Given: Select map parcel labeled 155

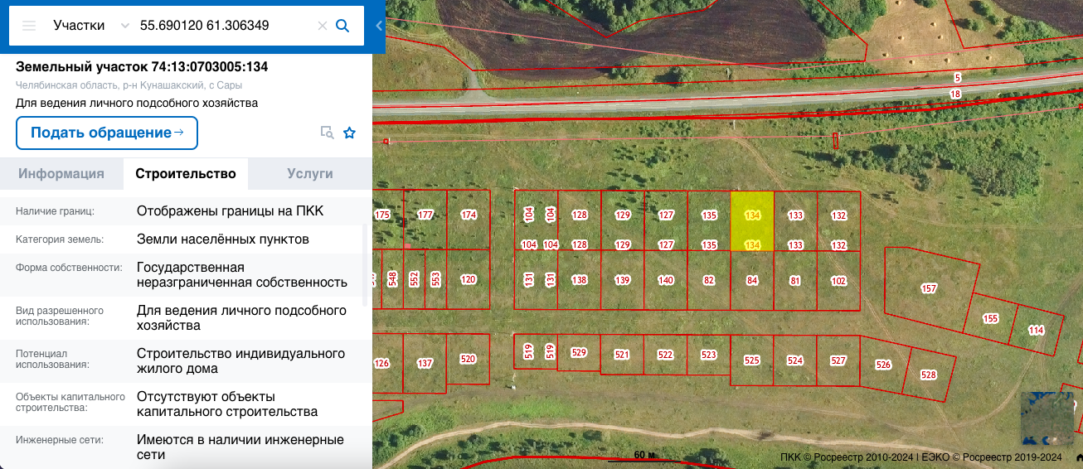Looking at the screenshot, I should [x=990, y=318].
